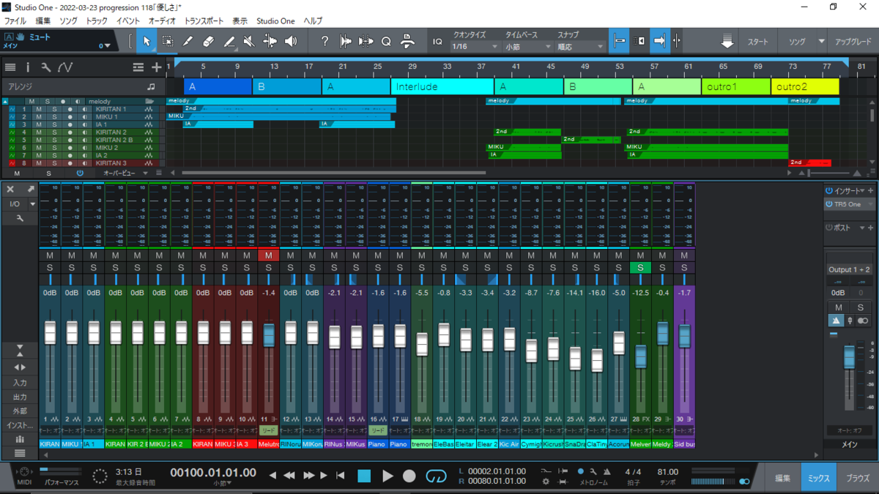
Task: Click the chord track note icon
Action: pyautogui.click(x=151, y=86)
